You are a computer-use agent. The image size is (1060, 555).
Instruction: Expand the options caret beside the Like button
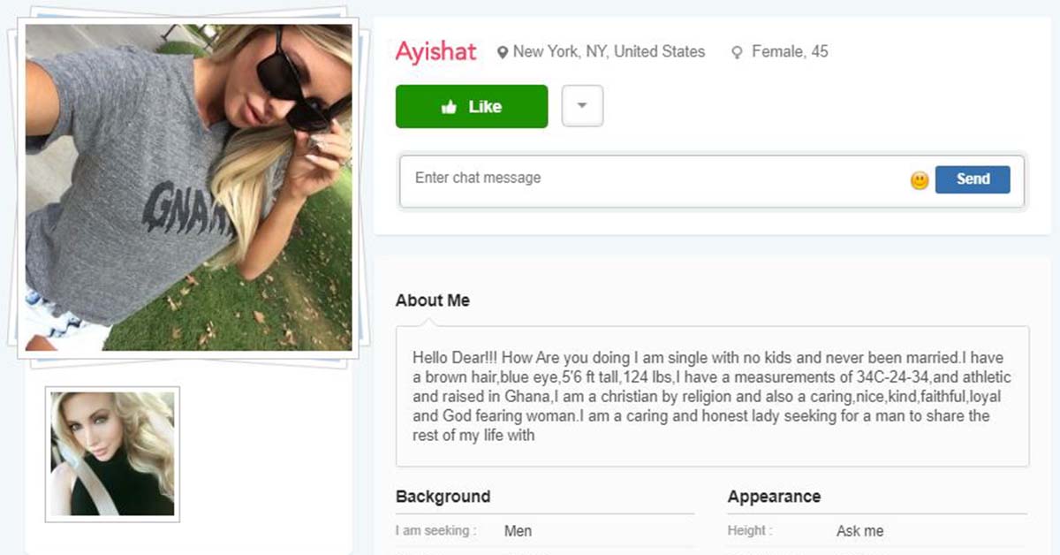(582, 104)
